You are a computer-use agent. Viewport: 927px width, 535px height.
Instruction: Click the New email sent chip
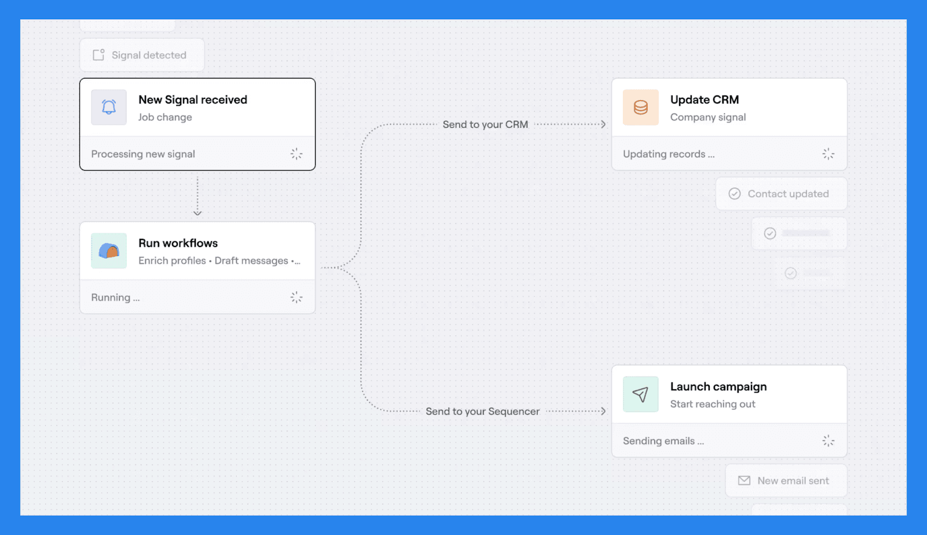click(x=786, y=481)
